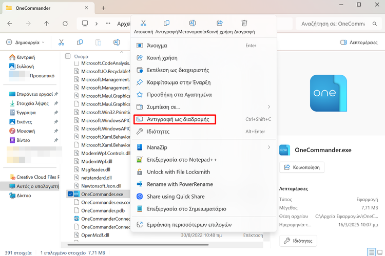385x256 pixels.
Task: Click Αντιγραφή ως διαδρομής entry
Action: point(204,119)
